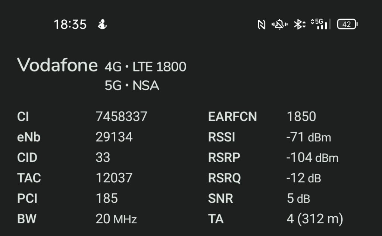
Task: Select the CI value 7458337
Action: (x=121, y=117)
